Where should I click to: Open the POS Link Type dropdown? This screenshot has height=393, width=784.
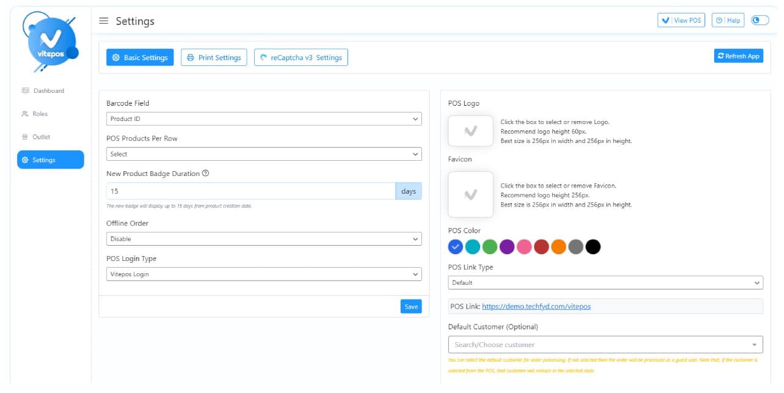click(x=605, y=282)
